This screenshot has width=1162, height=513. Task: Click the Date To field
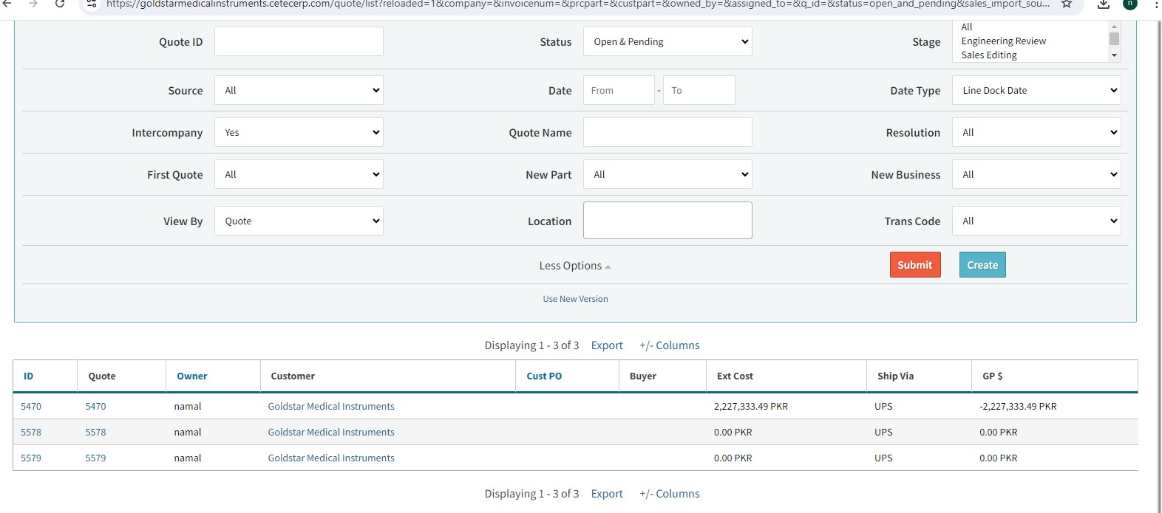coord(699,90)
